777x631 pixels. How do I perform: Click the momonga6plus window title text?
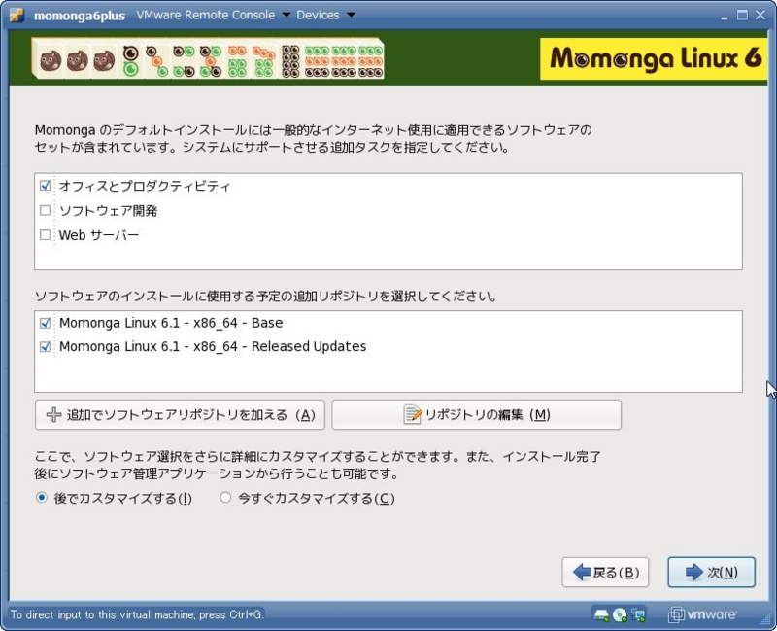point(80,16)
